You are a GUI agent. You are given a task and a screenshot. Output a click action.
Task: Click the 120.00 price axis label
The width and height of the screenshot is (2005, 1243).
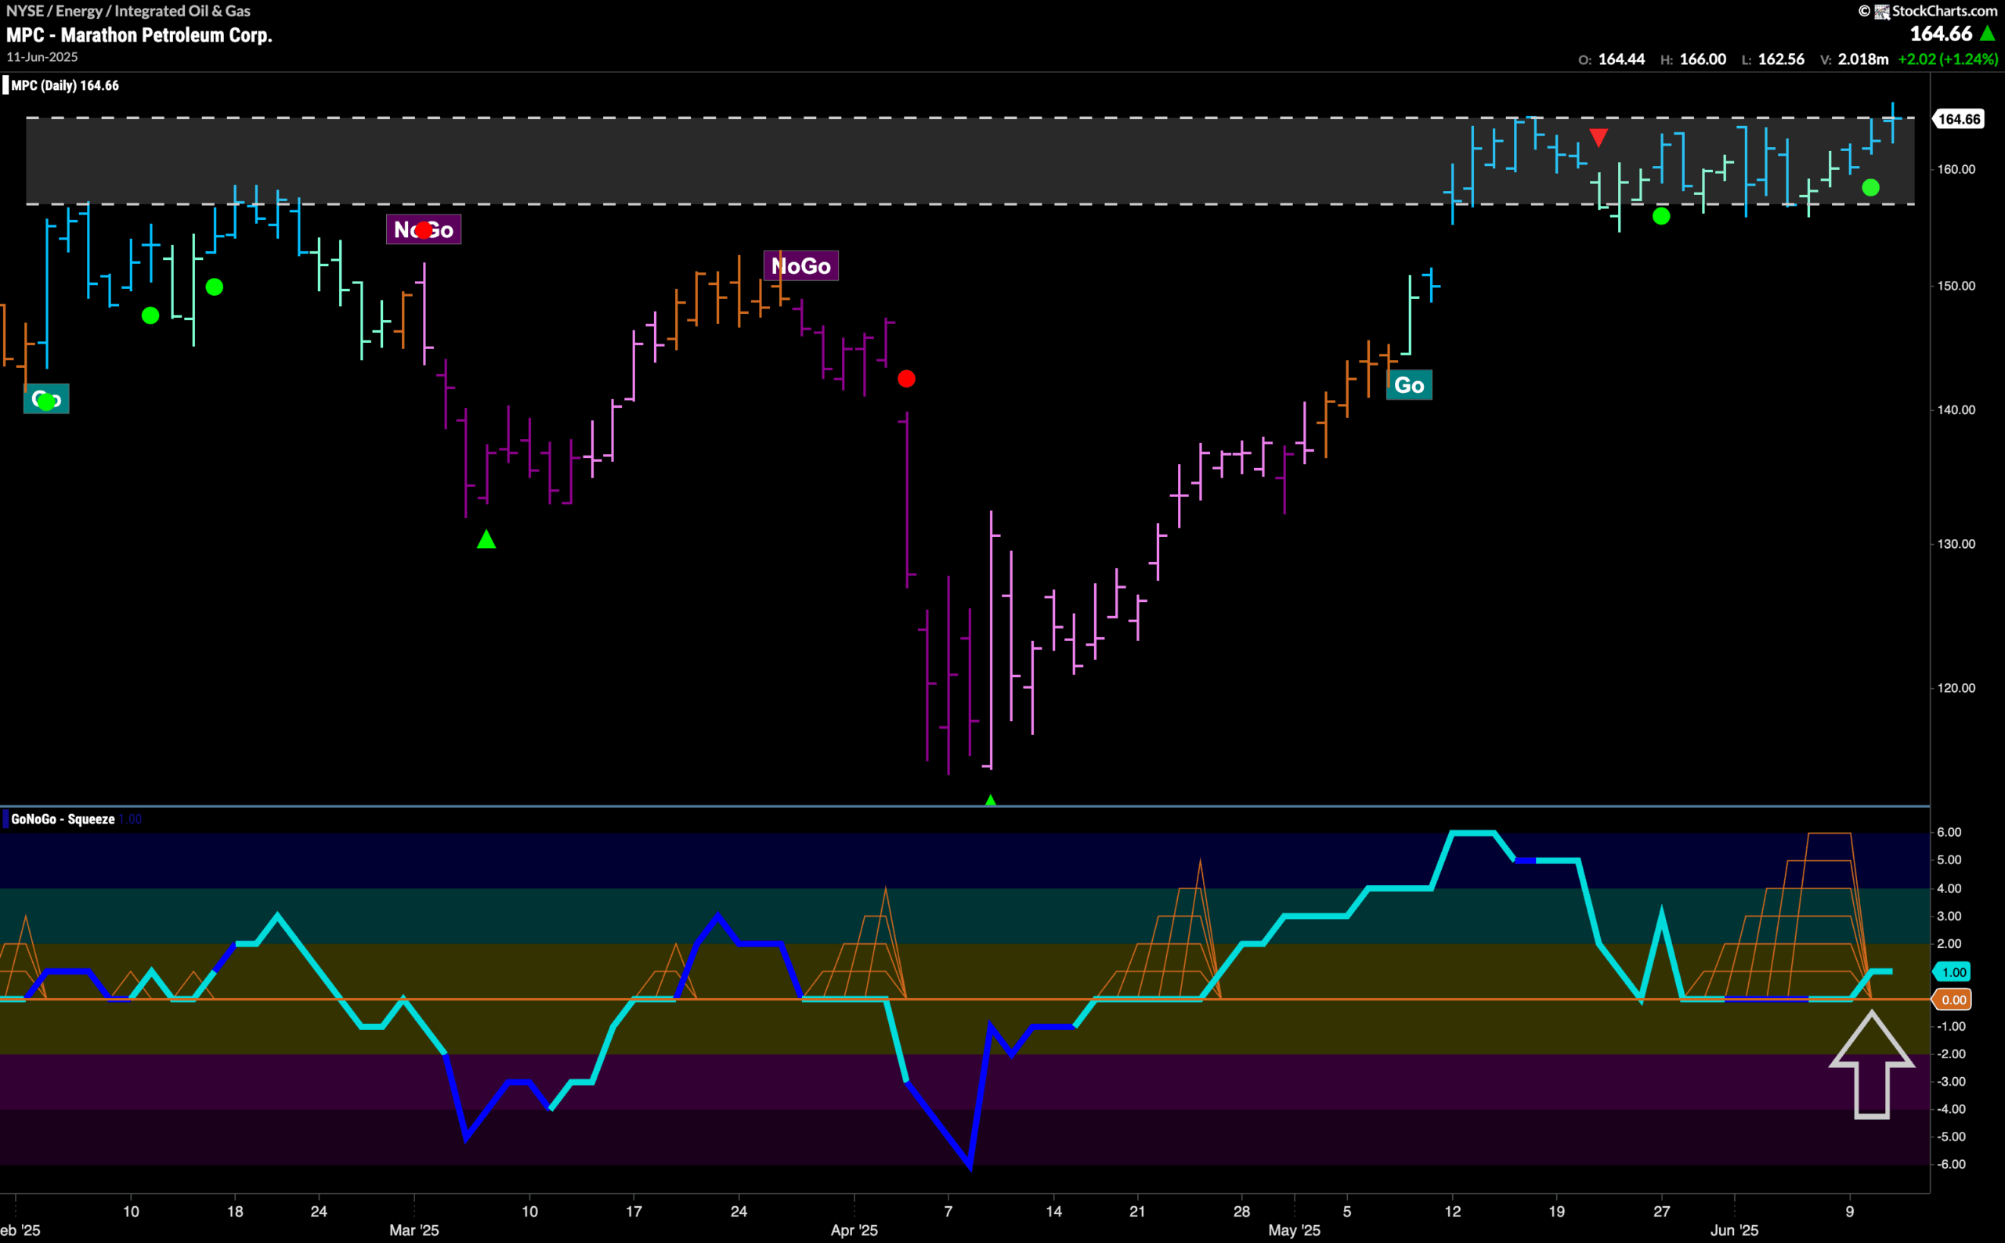(1956, 688)
